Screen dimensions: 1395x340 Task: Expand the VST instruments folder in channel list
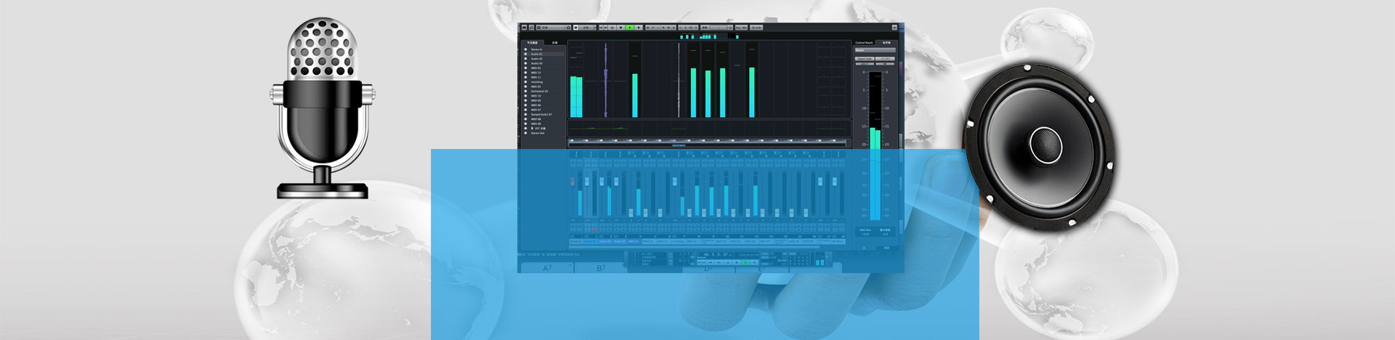[x=532, y=129]
